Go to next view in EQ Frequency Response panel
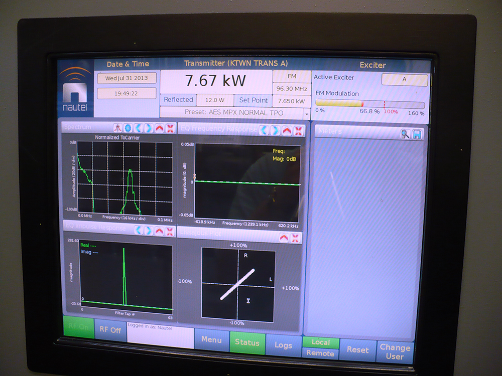 [275, 130]
